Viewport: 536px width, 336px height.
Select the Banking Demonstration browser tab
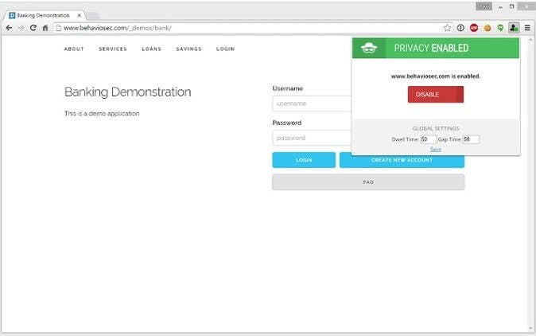(43, 15)
